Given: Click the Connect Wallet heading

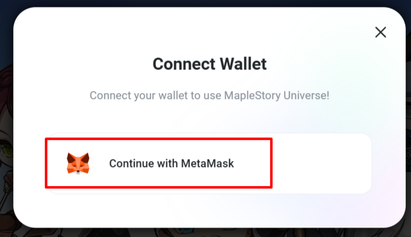Looking at the screenshot, I should (210, 64).
